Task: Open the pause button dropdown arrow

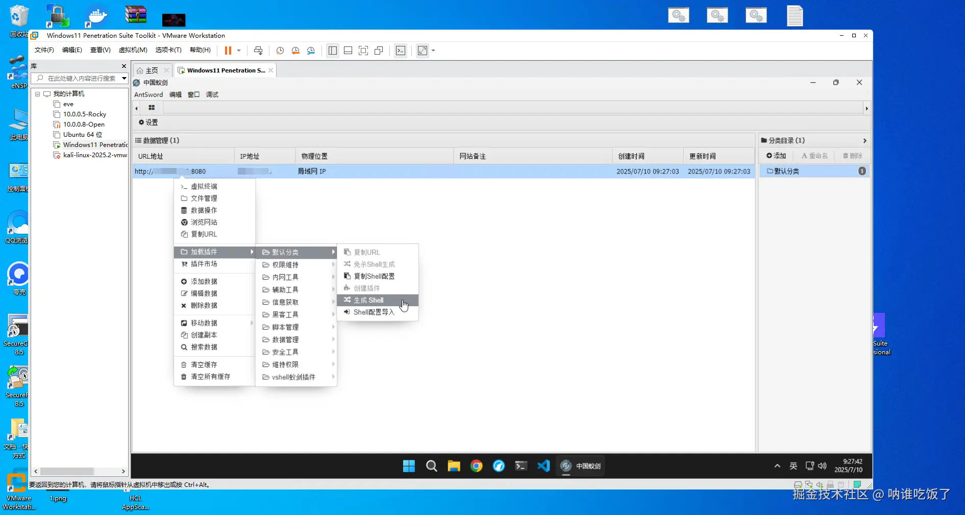Action: (x=239, y=51)
